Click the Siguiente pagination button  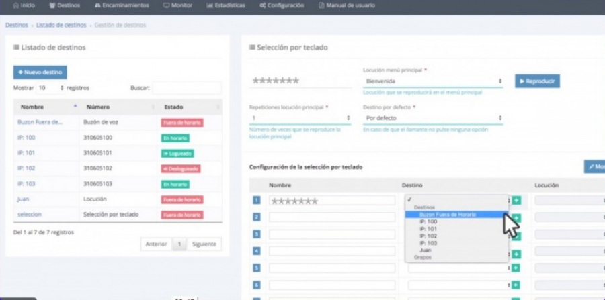204,244
